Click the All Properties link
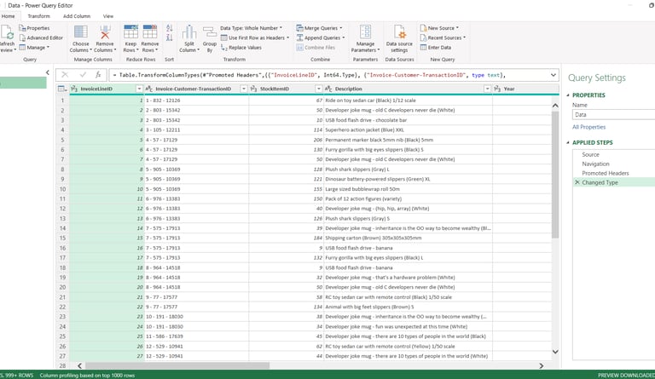This screenshot has width=655, height=379. pyautogui.click(x=588, y=127)
